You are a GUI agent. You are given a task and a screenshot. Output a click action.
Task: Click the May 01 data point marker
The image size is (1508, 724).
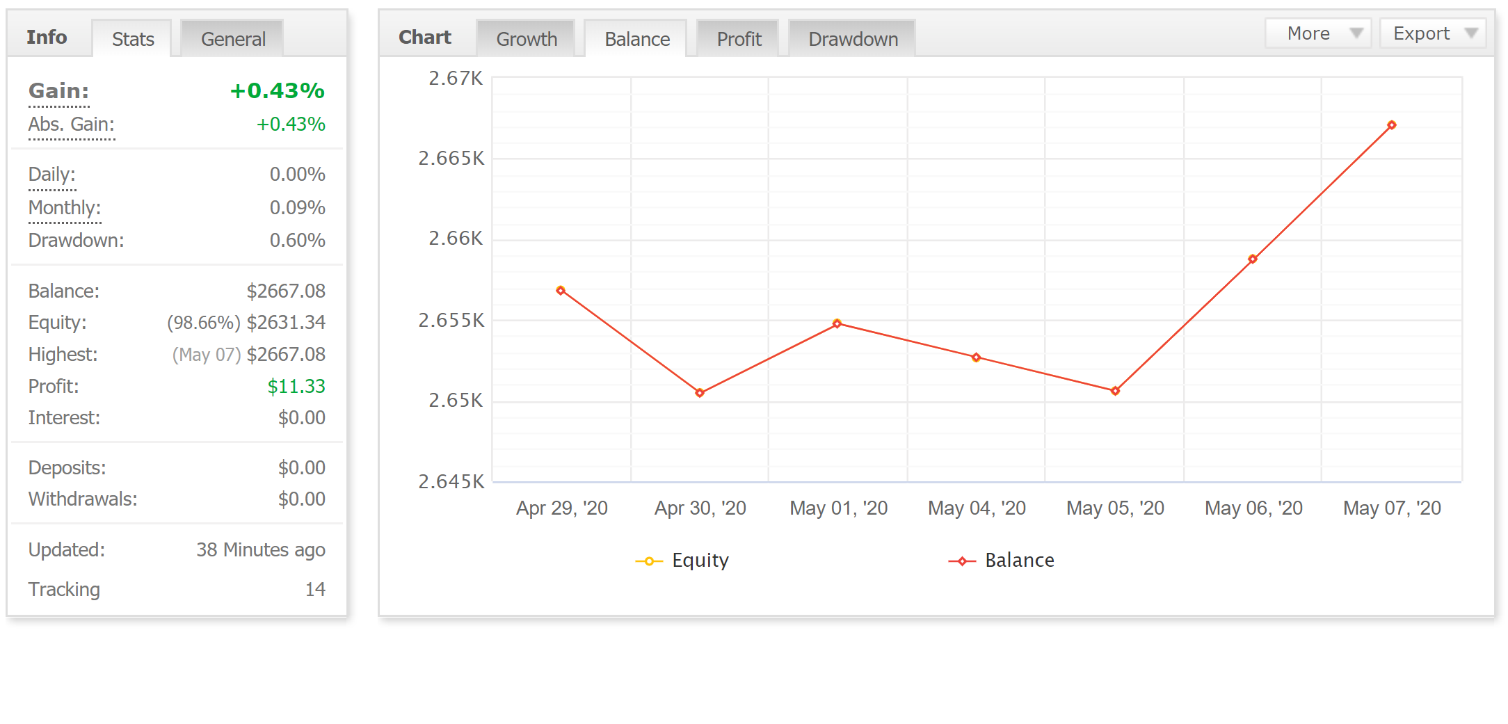[837, 323]
